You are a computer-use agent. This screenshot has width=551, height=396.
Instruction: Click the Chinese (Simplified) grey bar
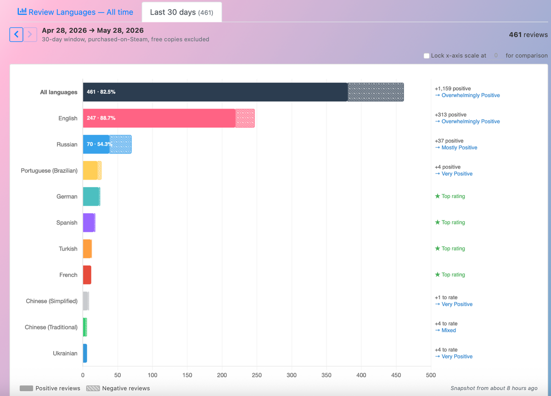tap(85, 301)
